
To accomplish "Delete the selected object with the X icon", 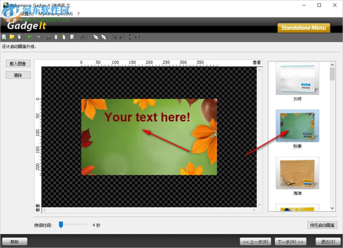I will (82, 37).
